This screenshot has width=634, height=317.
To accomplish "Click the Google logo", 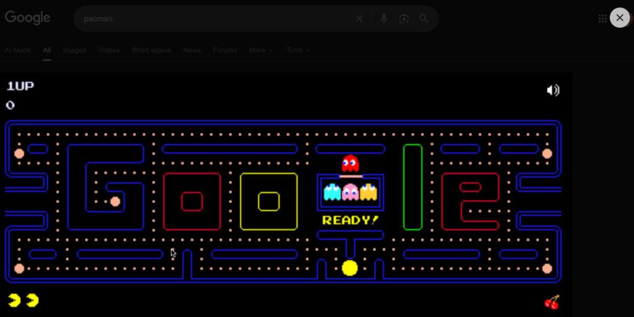I will pos(28,18).
